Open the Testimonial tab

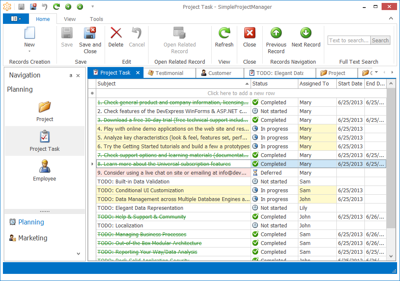point(169,73)
